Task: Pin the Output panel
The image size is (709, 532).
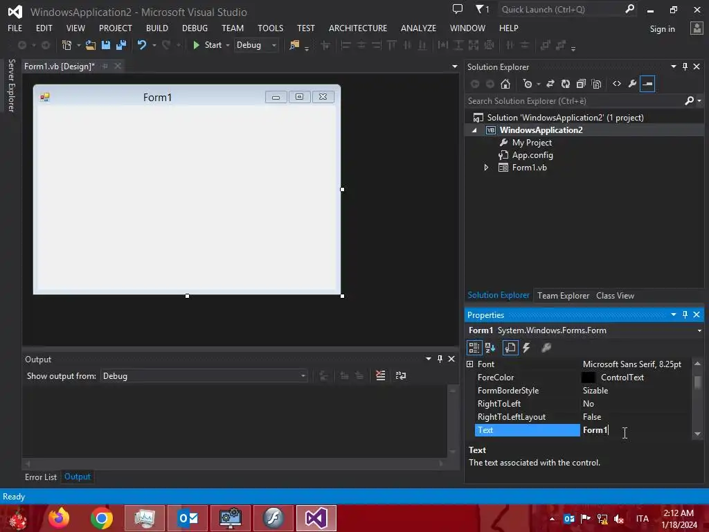Action: [x=440, y=359]
